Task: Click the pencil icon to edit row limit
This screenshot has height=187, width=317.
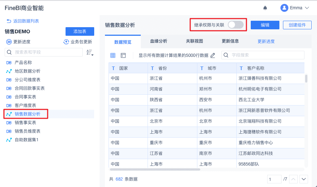Action: [213, 55]
